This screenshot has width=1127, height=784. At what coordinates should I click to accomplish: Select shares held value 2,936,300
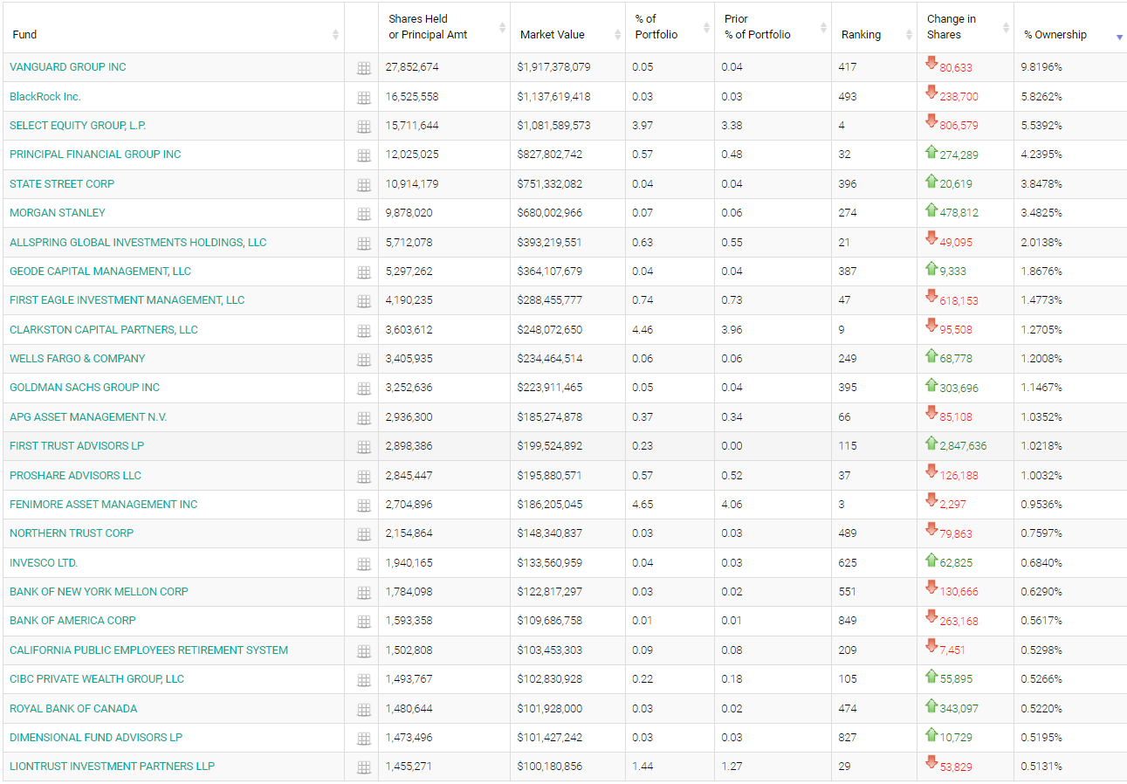409,417
